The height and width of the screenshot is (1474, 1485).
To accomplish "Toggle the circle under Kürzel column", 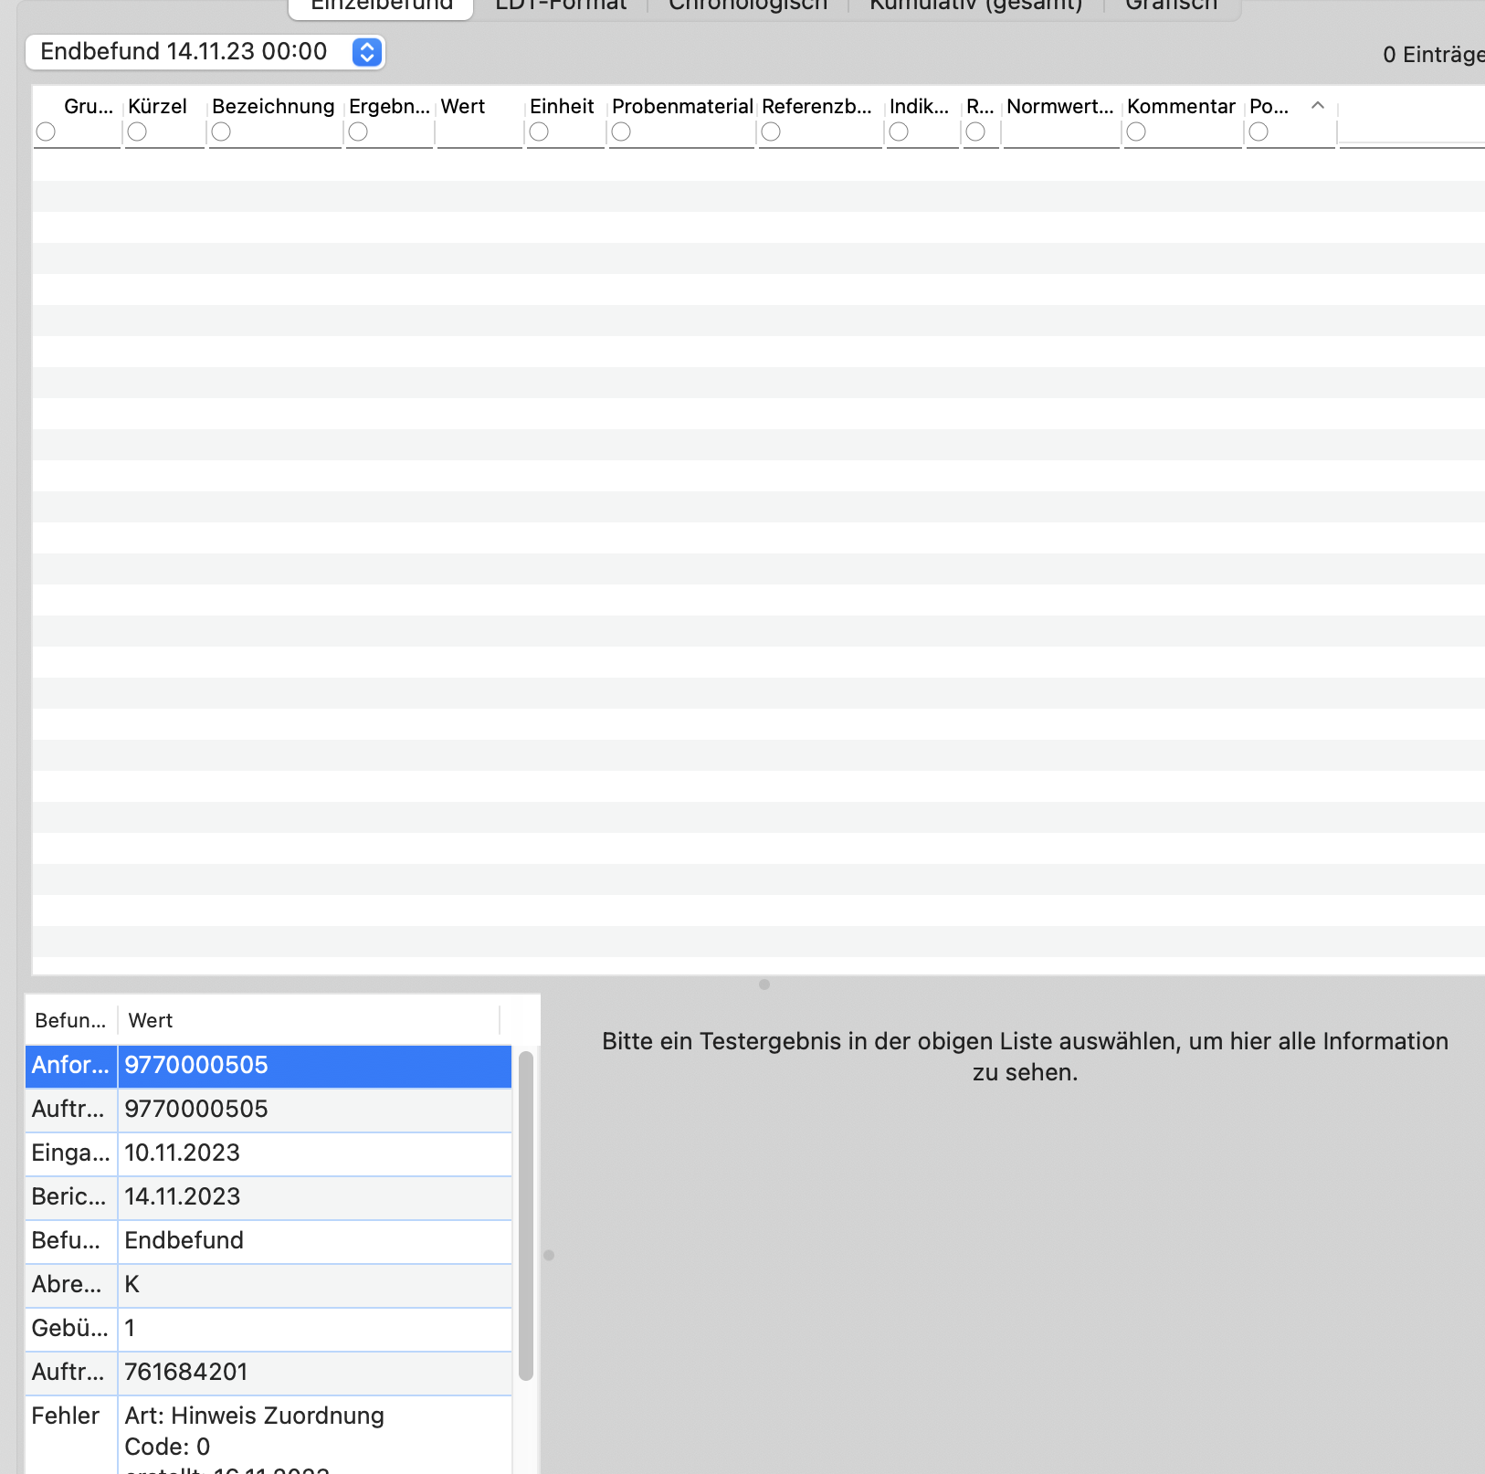I will (137, 132).
